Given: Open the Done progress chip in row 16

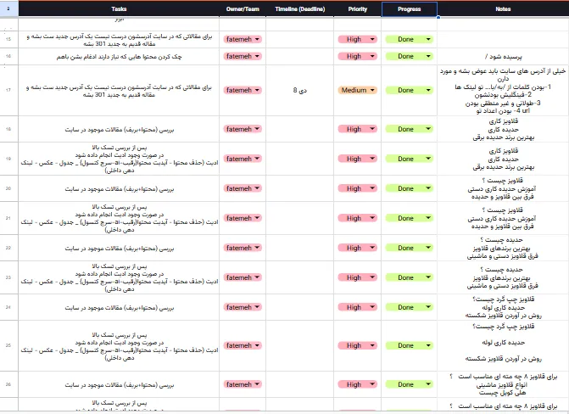Looking at the screenshot, I should 409,56.
